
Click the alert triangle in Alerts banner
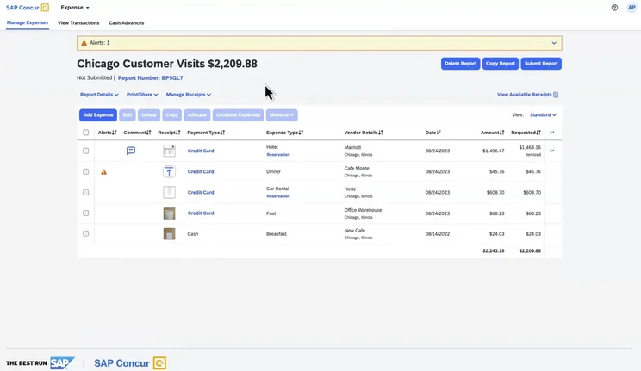pos(84,43)
